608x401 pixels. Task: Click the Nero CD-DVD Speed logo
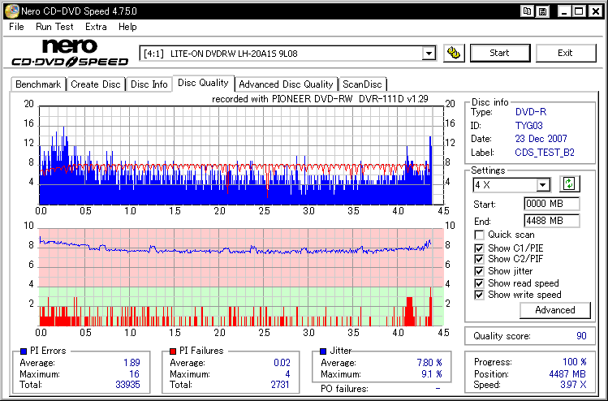point(71,53)
